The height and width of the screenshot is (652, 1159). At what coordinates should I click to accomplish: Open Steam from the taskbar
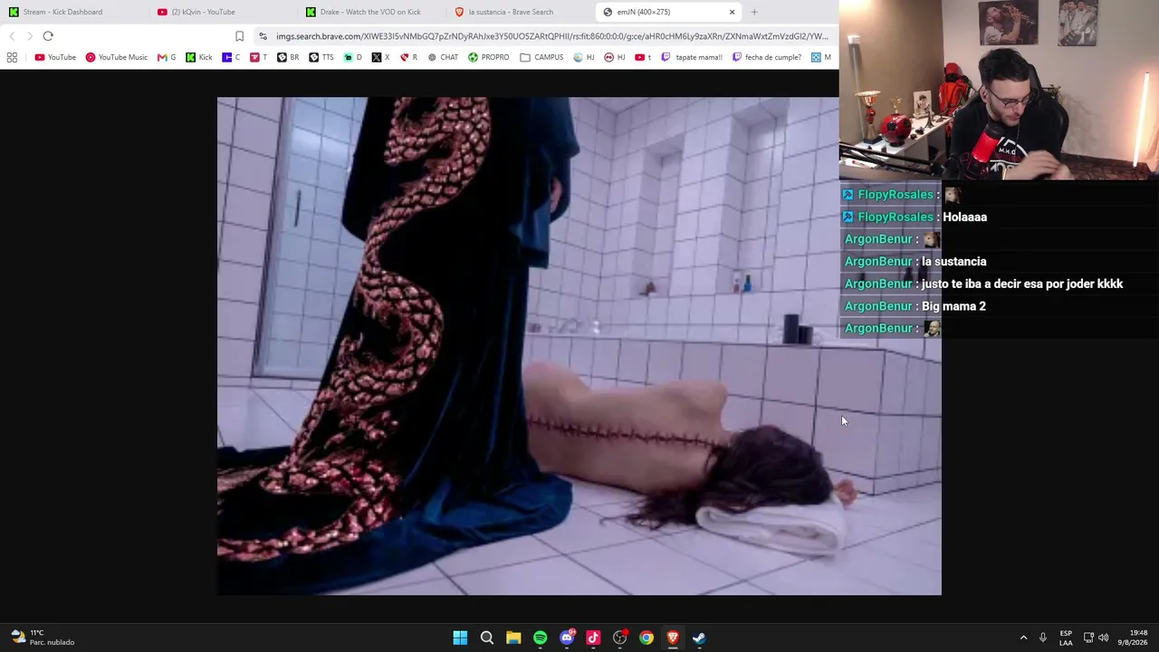tap(699, 638)
